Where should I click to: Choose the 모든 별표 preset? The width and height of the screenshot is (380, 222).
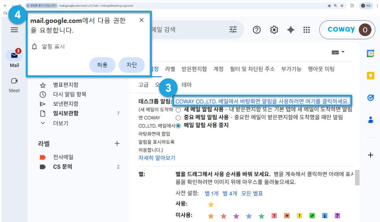click(252, 193)
